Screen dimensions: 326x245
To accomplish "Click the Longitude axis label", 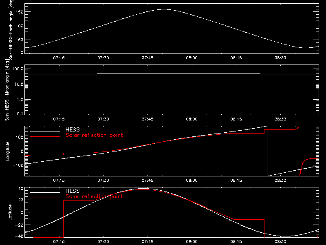I will (x=7, y=151).
